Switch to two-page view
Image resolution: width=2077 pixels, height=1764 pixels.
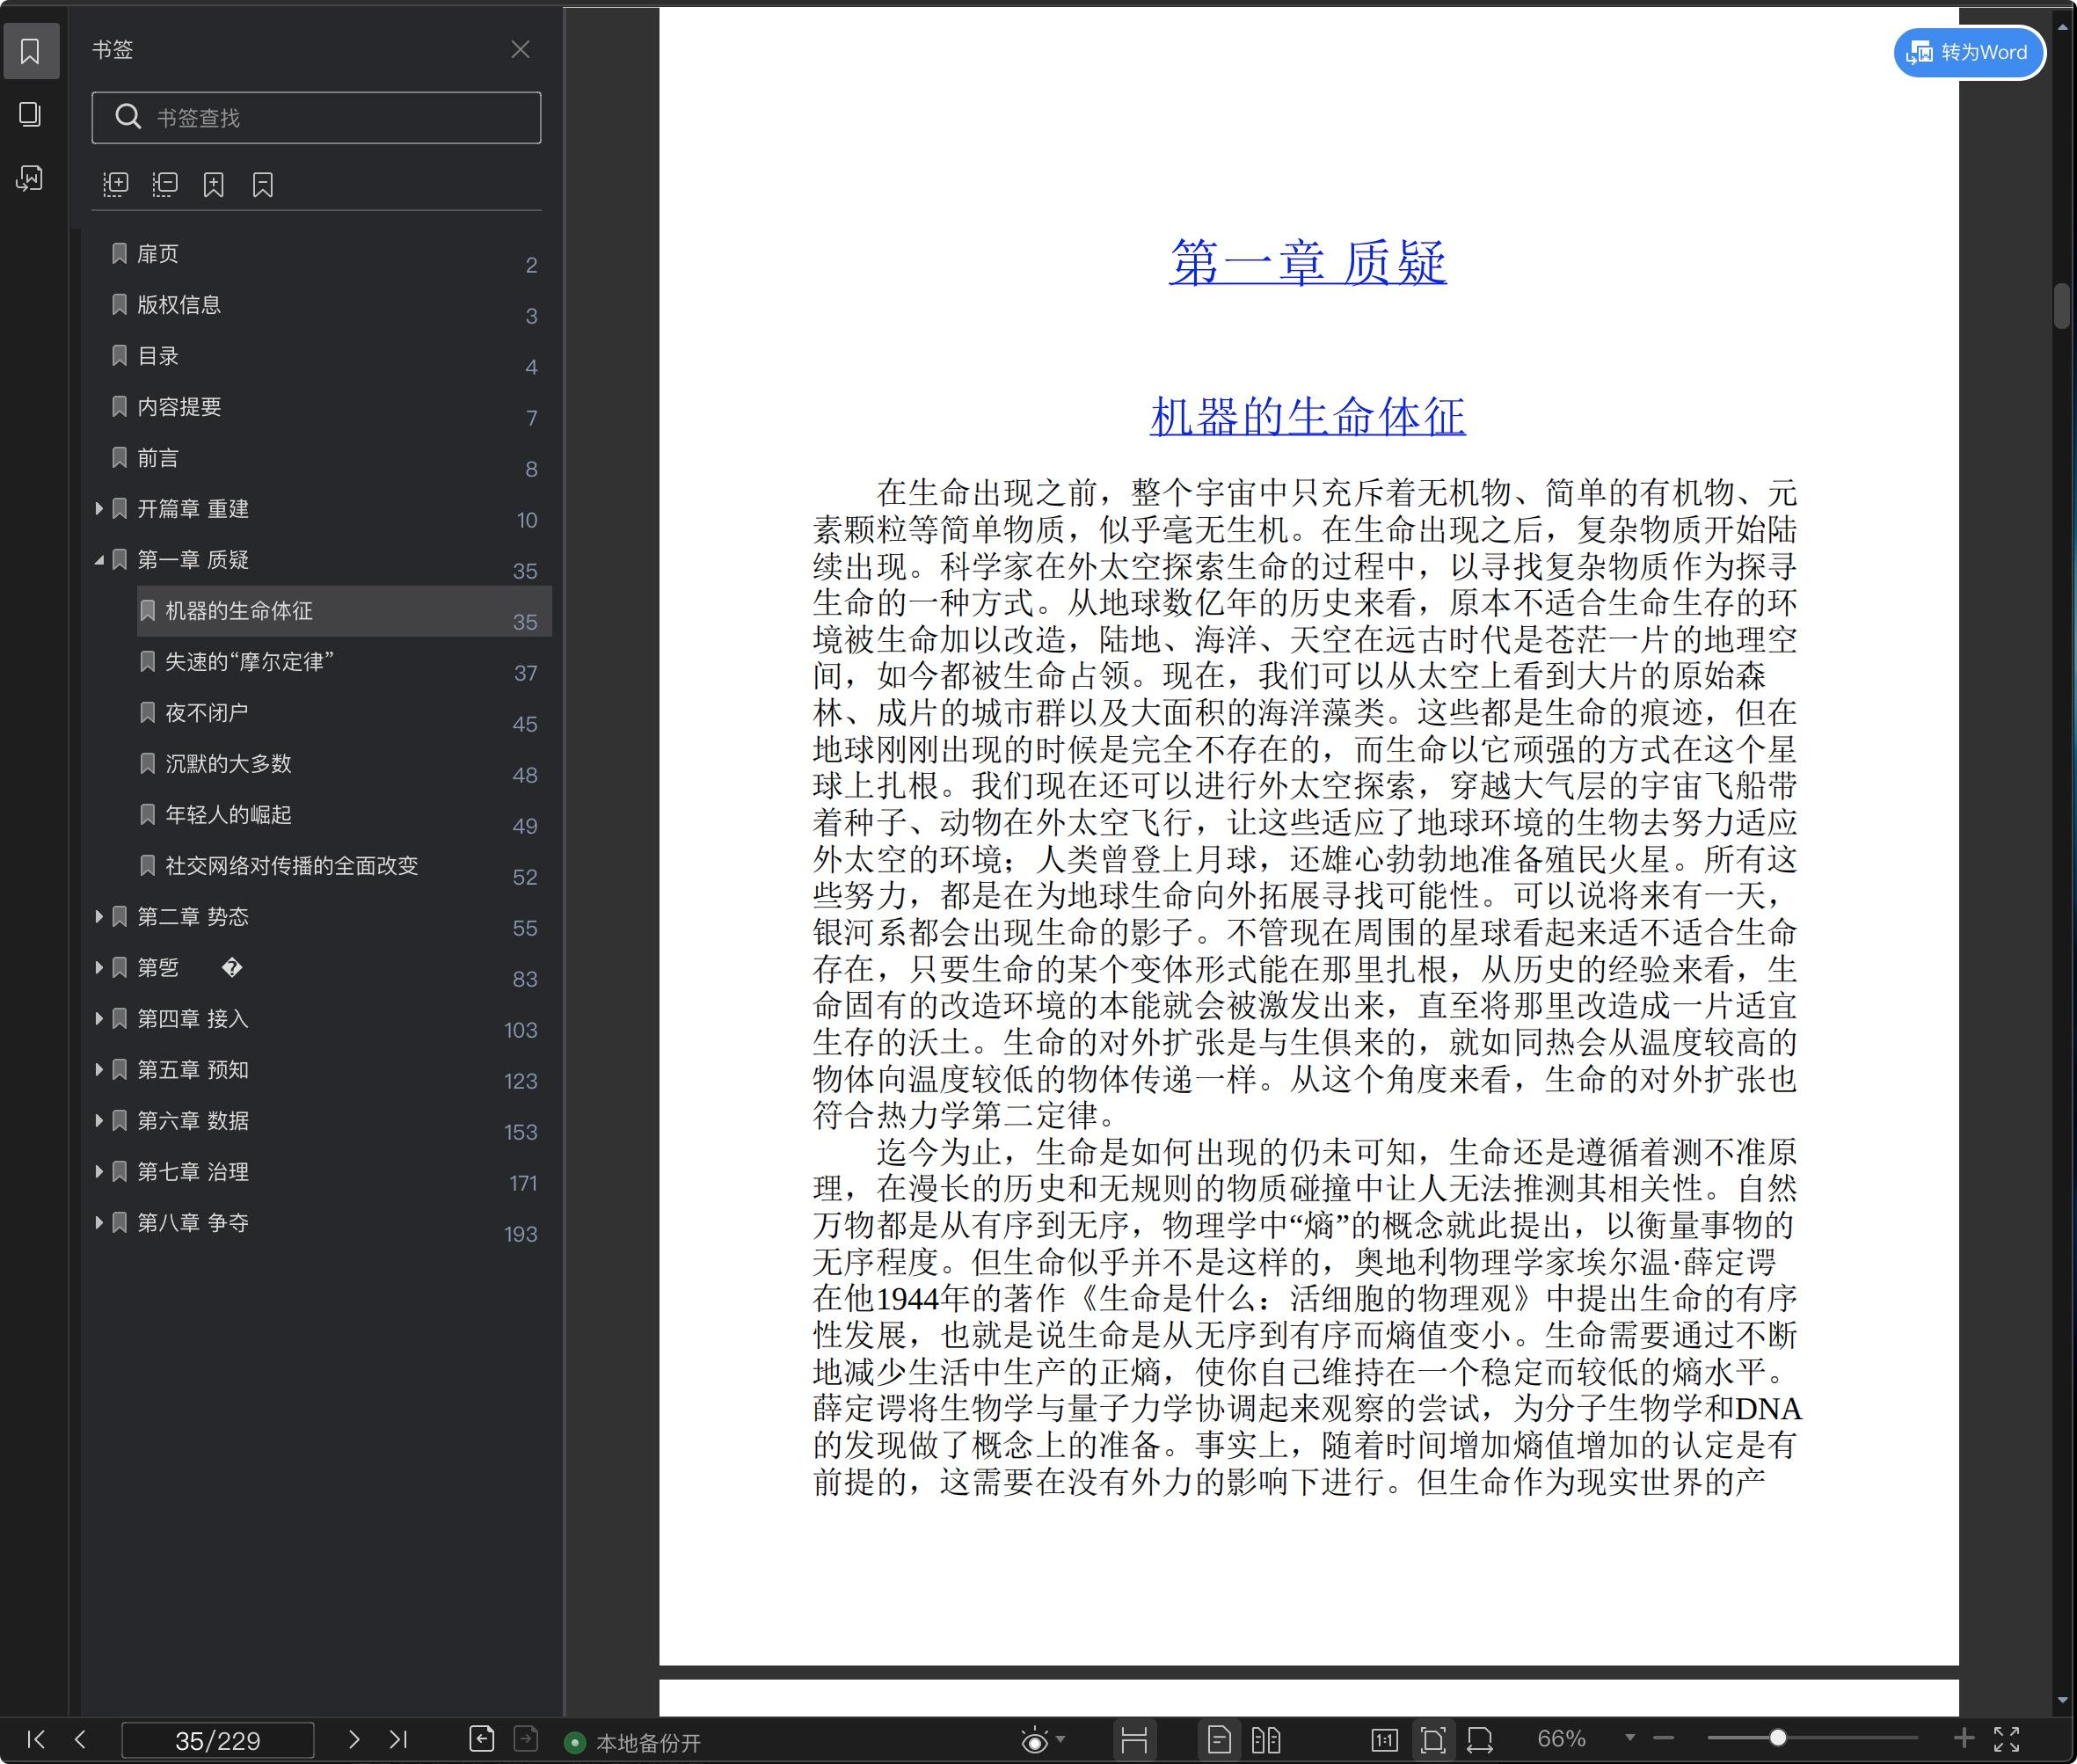[1266, 1740]
